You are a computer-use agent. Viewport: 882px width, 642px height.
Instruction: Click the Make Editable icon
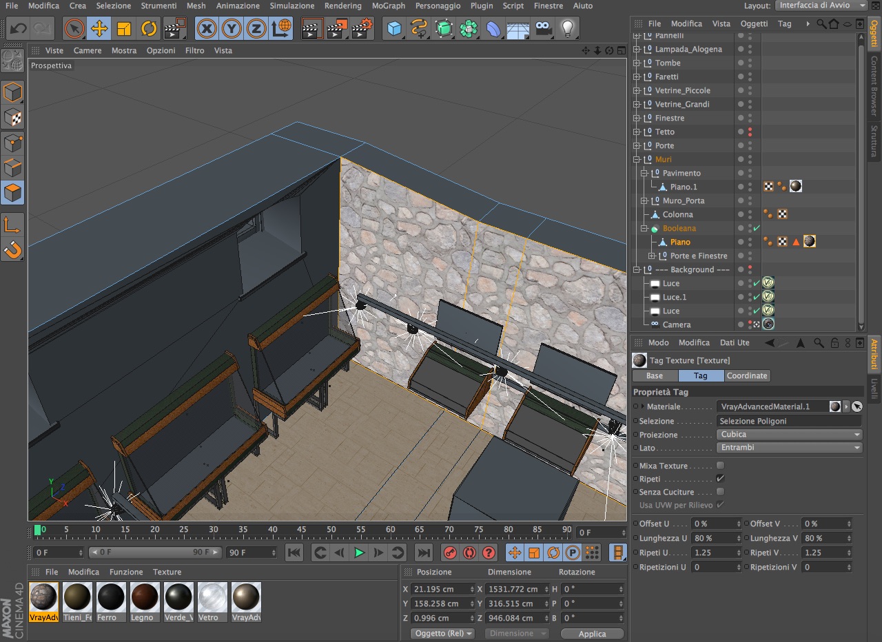click(12, 61)
